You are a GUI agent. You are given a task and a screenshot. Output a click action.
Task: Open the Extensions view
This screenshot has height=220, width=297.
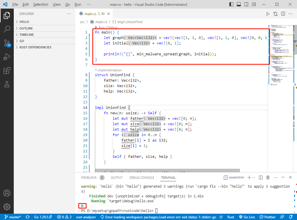click(7, 71)
